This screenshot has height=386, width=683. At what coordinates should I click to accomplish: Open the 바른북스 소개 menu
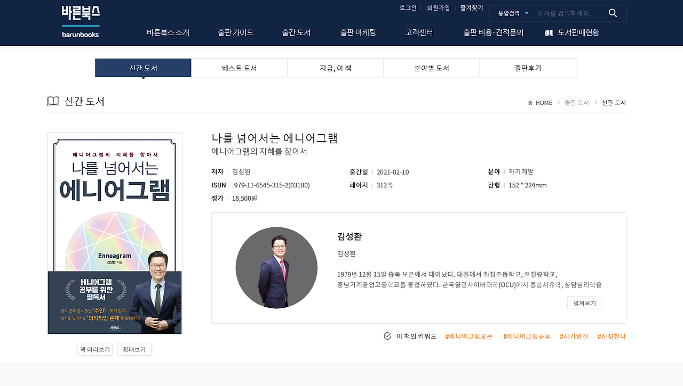[x=168, y=32]
